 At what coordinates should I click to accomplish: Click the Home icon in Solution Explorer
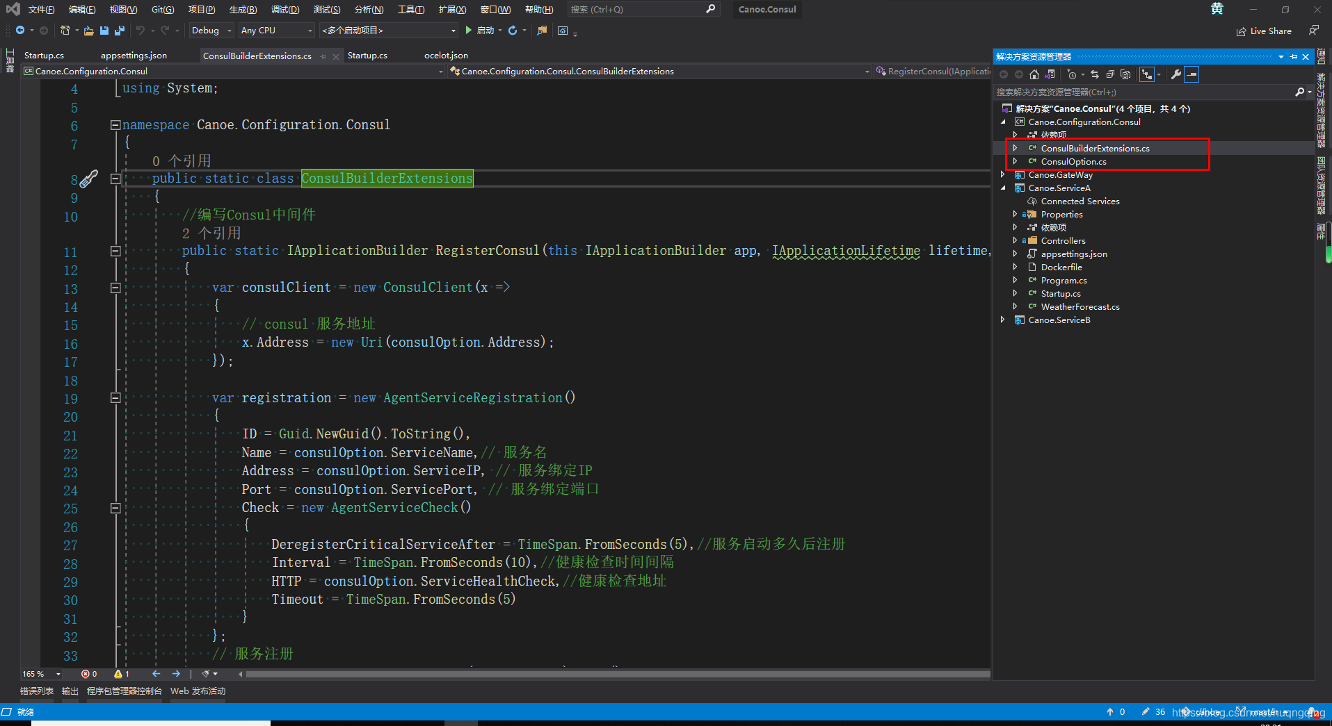click(x=1034, y=74)
